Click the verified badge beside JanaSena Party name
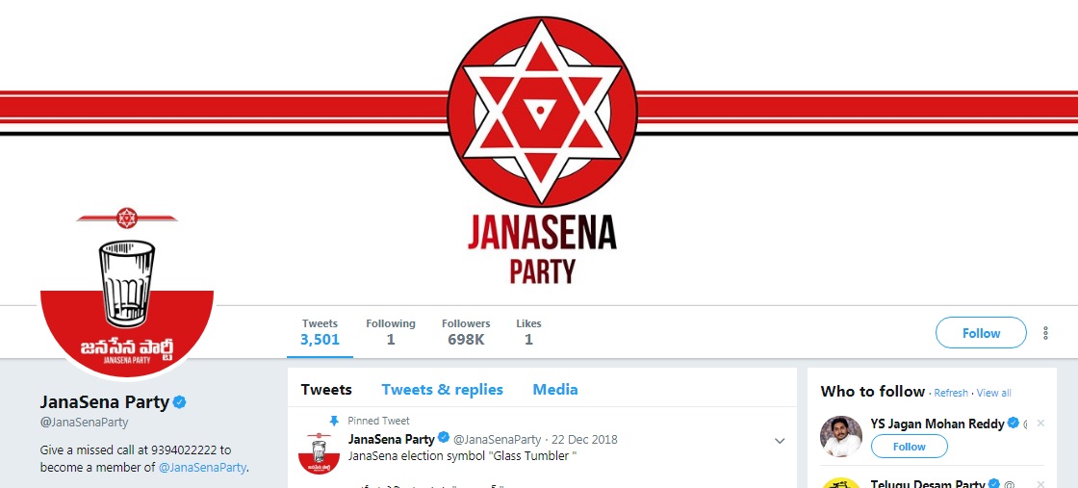The image size is (1078, 488). point(179,402)
